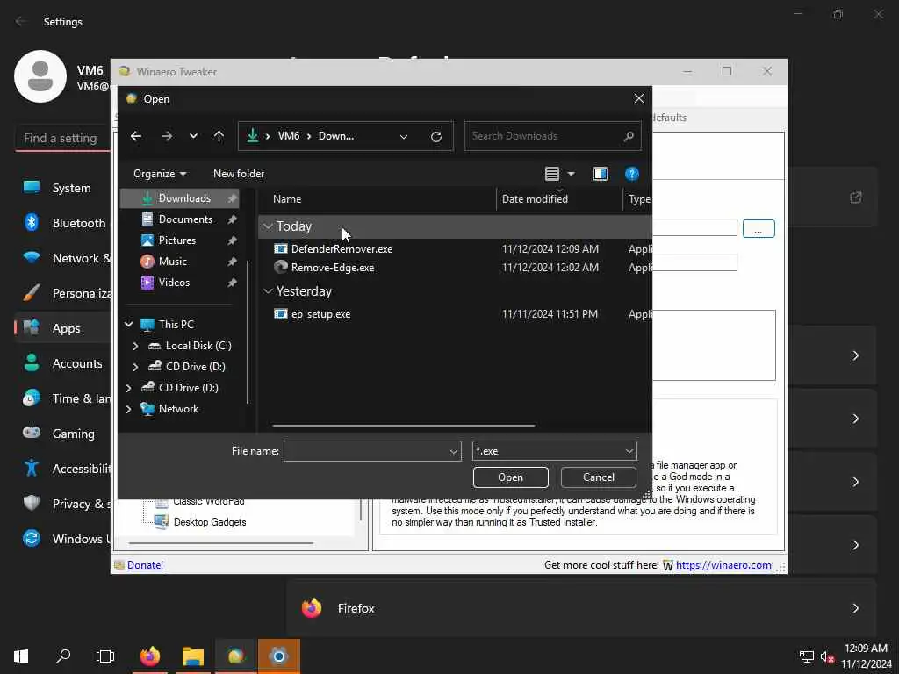The width and height of the screenshot is (899, 674).
Task: Select Network in the navigation pane
Action: (178, 409)
